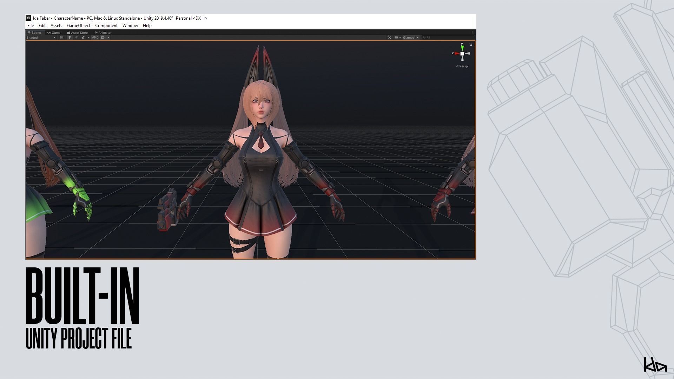Toggle 2D view mode button

click(61, 38)
